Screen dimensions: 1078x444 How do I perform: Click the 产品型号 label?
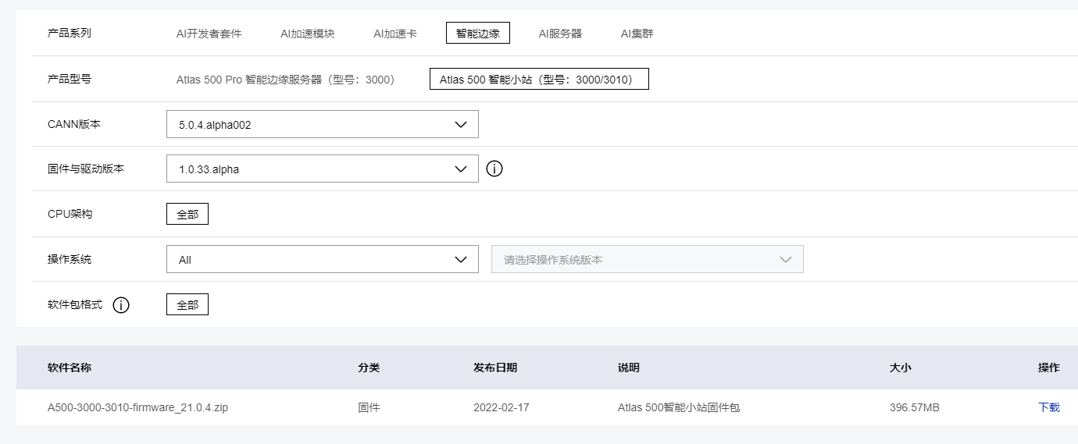tap(70, 79)
